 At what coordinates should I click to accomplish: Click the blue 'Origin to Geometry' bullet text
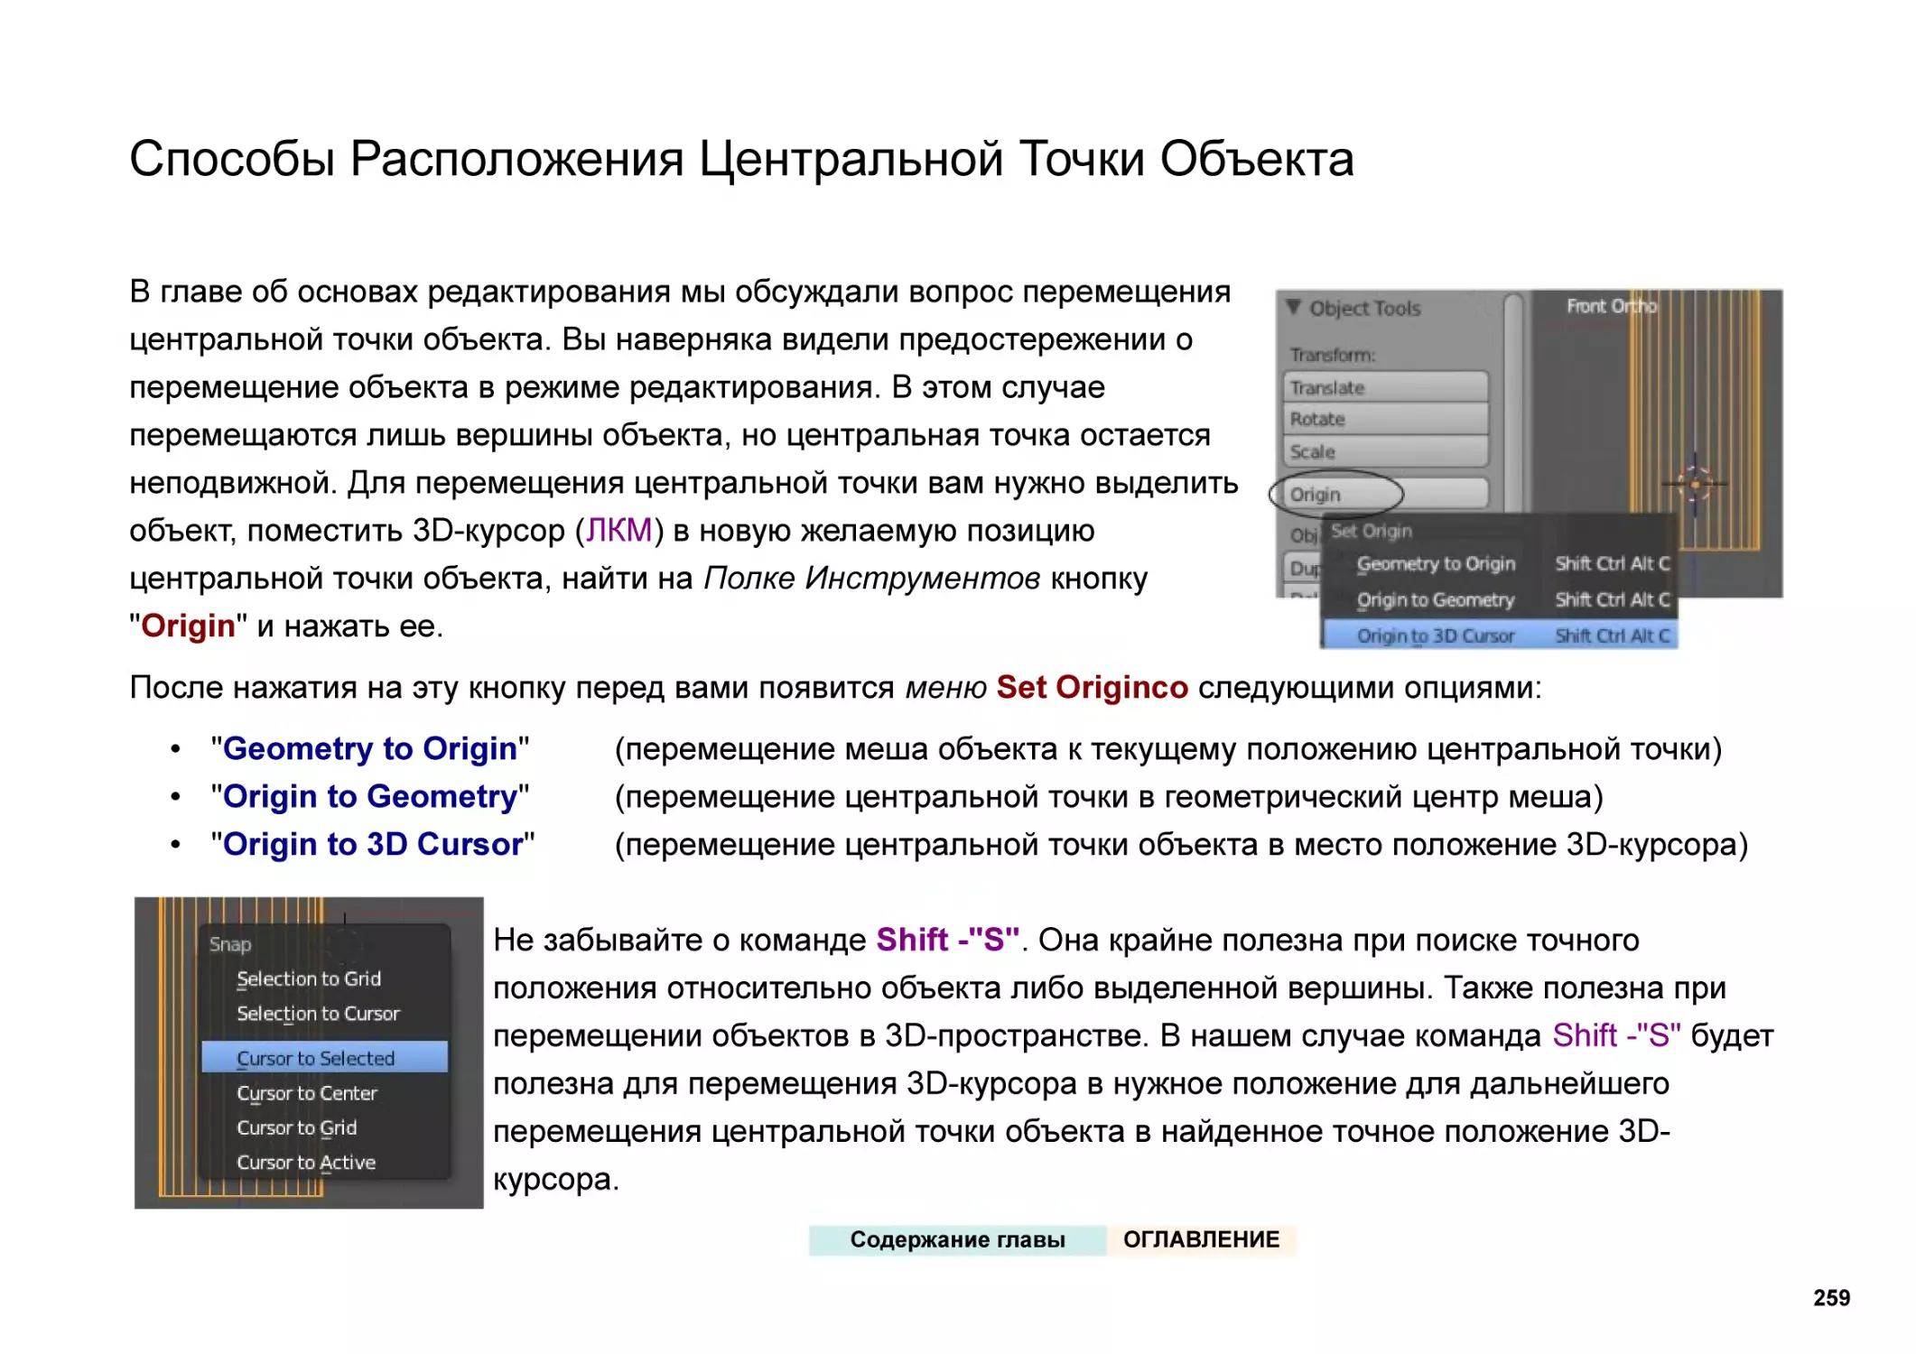point(370,796)
